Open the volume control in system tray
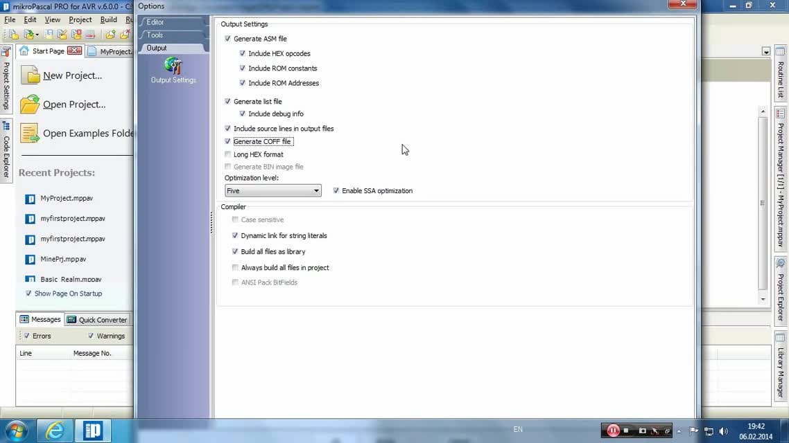This screenshot has width=789, height=443. coord(724,431)
